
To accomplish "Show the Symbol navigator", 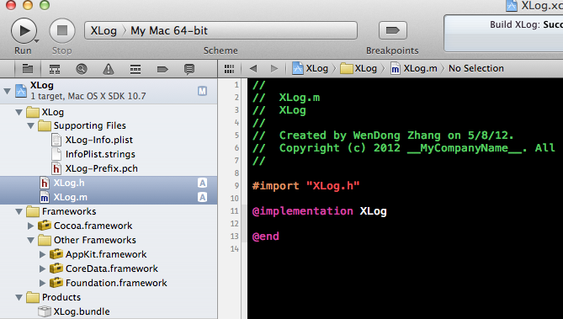I will pyautogui.click(x=55, y=69).
